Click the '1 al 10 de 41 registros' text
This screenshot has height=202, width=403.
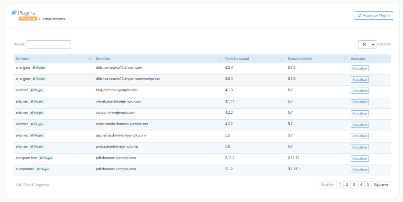click(x=32, y=185)
